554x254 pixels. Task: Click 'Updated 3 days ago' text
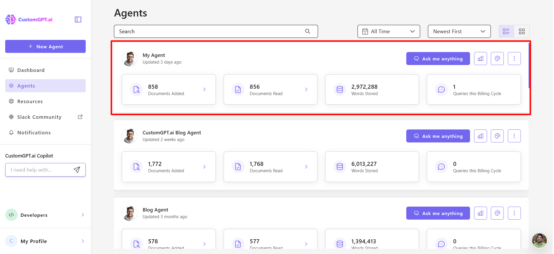[162, 62]
